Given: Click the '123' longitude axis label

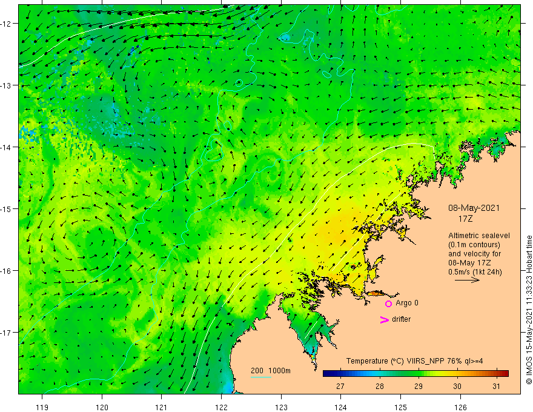Looking at the screenshot, I should pyautogui.click(x=281, y=407).
